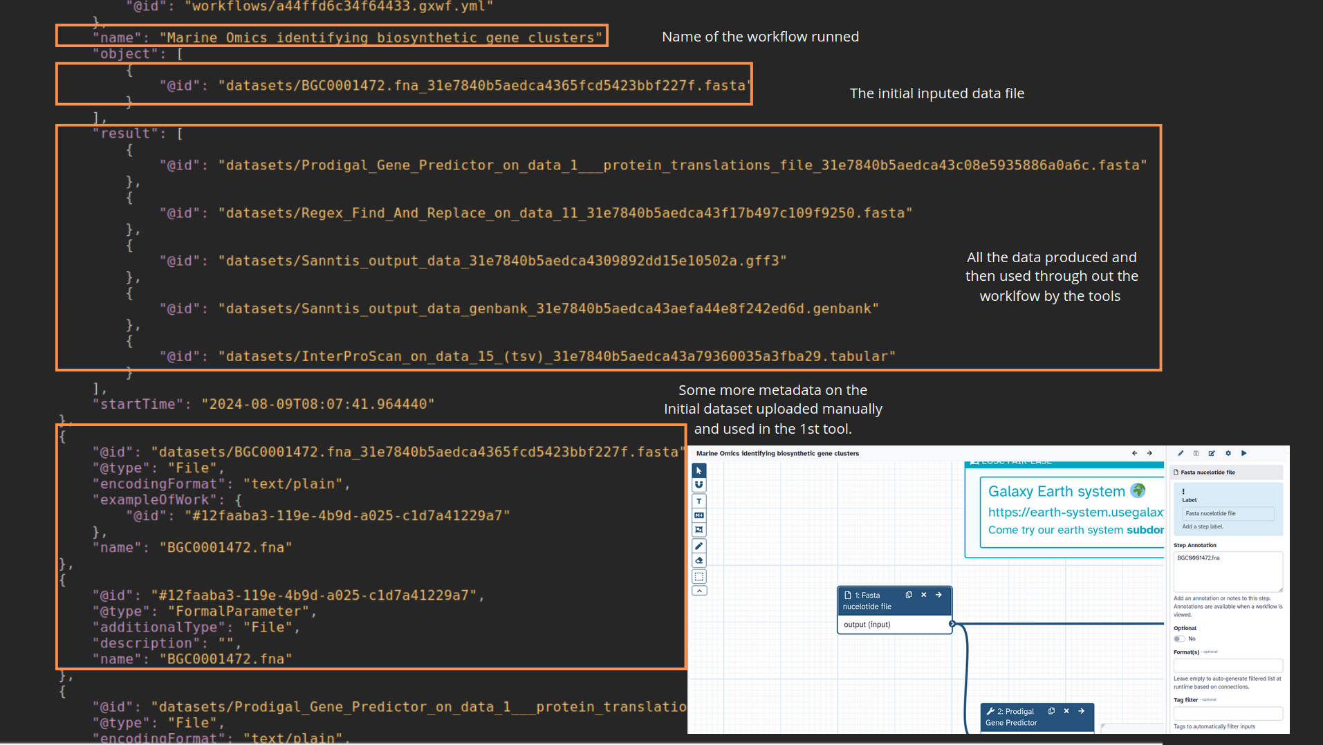Click arrow icon on Fasta node

coord(938,595)
